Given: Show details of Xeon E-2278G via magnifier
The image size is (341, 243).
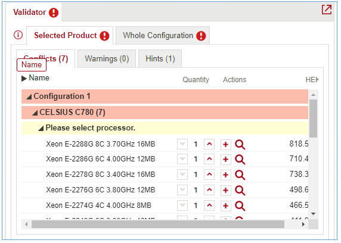Looking at the screenshot, I should [x=240, y=175].
